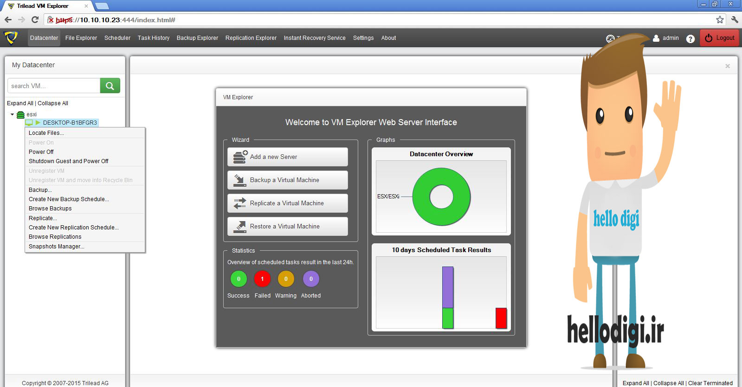Bookmark the page with the star icon
The image size is (742, 387).
(720, 19)
